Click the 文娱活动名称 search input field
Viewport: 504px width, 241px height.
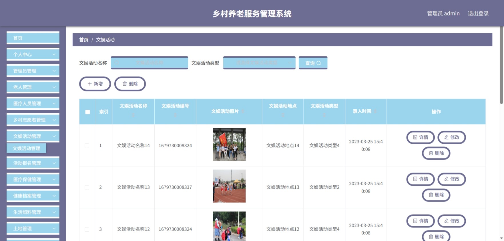point(149,63)
